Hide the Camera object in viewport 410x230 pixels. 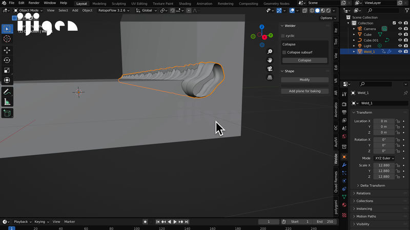pyautogui.click(x=400, y=29)
